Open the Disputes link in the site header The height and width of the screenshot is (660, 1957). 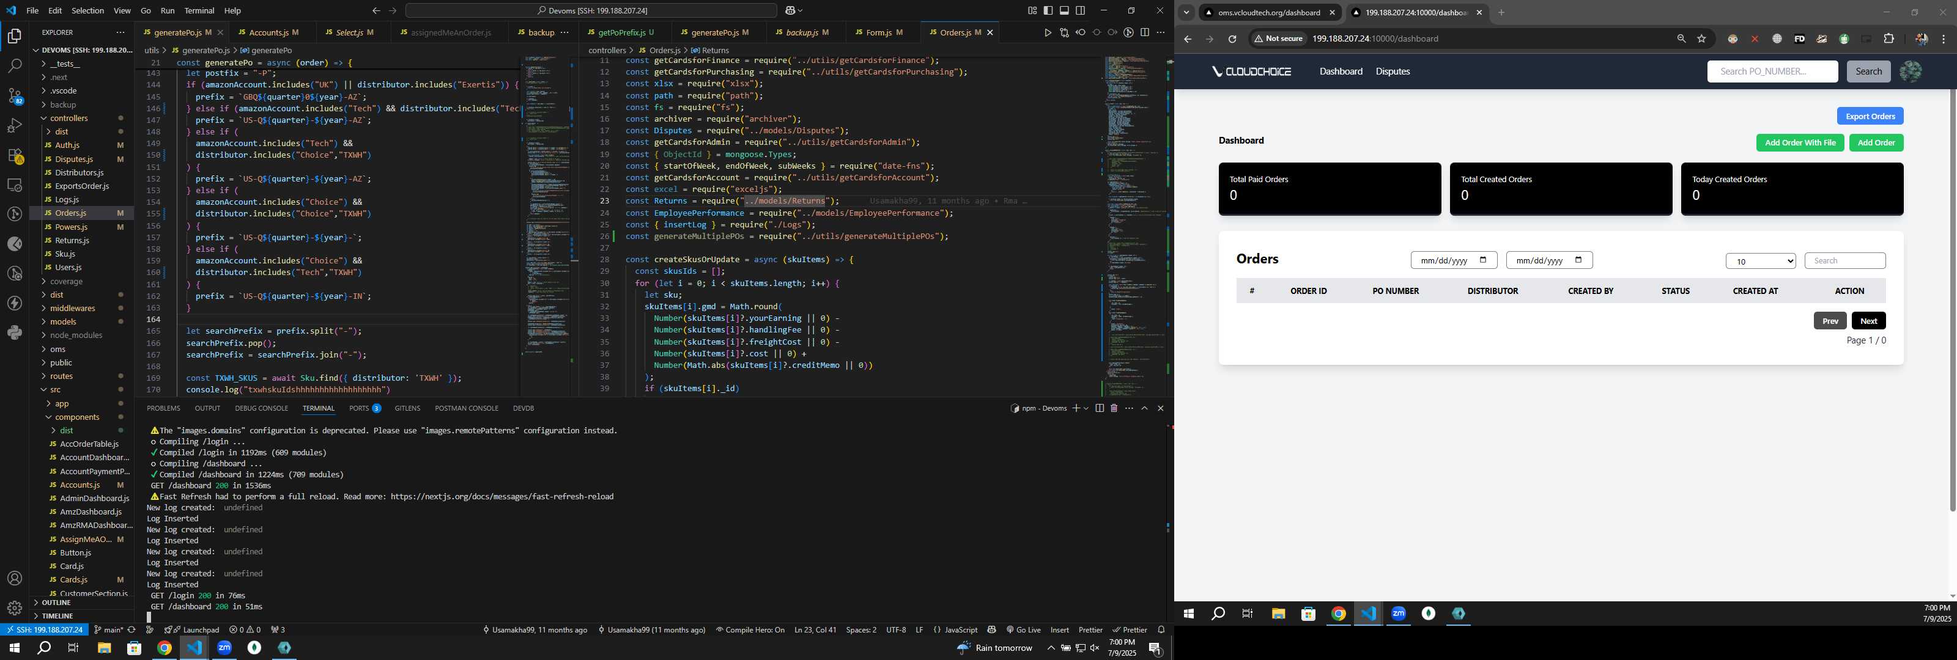tap(1393, 71)
